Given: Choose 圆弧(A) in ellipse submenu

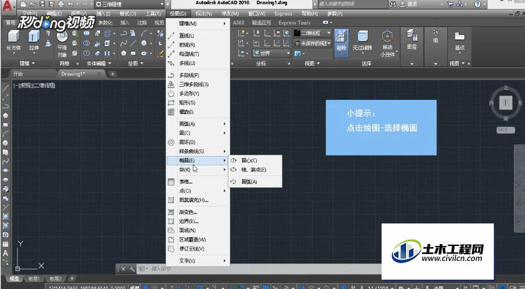Looking at the screenshot, I should pyautogui.click(x=255, y=182).
